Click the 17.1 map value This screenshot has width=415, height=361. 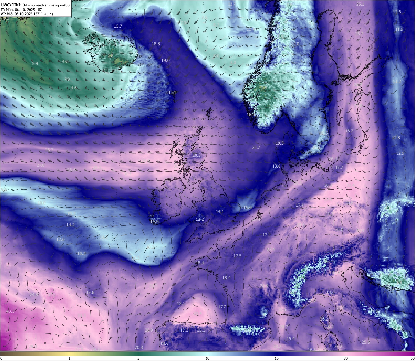[266, 235]
